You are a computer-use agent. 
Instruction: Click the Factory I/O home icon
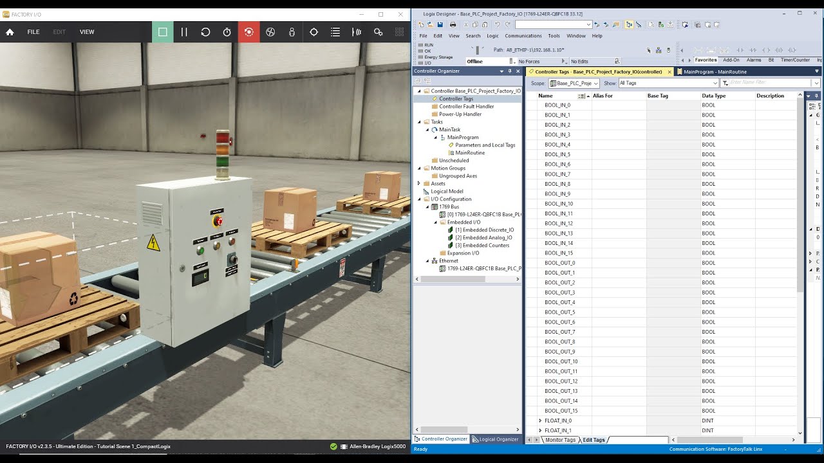pos(10,32)
